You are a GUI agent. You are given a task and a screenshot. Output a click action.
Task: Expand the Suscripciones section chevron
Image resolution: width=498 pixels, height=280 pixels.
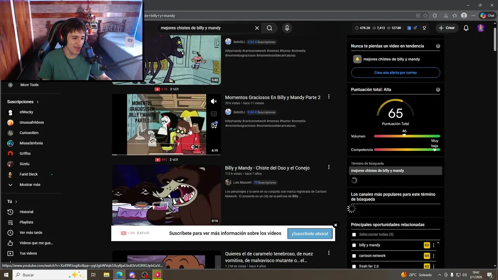point(38,102)
